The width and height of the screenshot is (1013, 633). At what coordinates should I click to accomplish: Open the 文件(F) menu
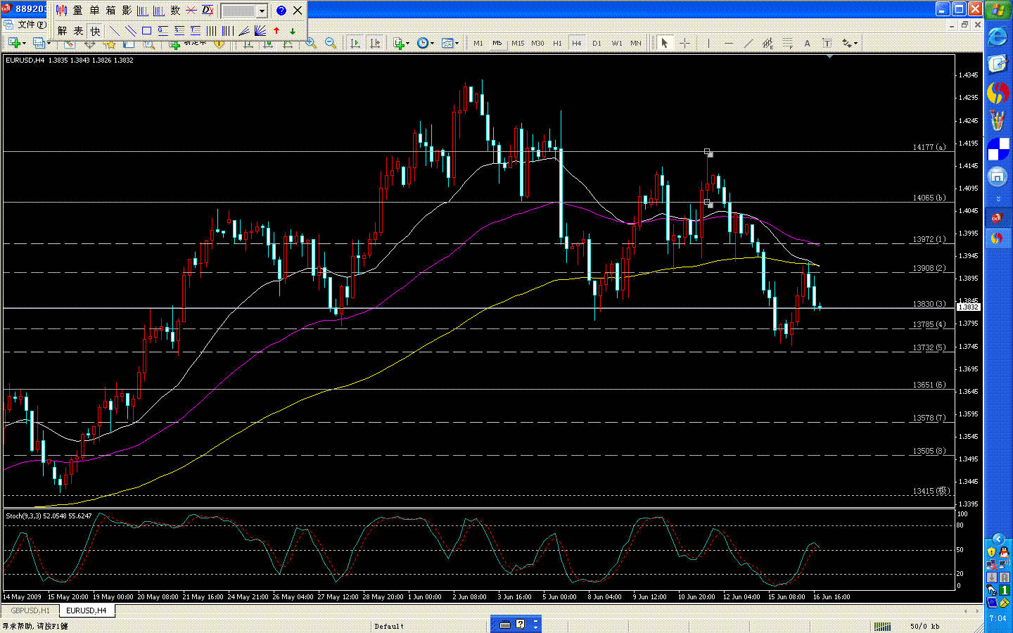(x=31, y=25)
